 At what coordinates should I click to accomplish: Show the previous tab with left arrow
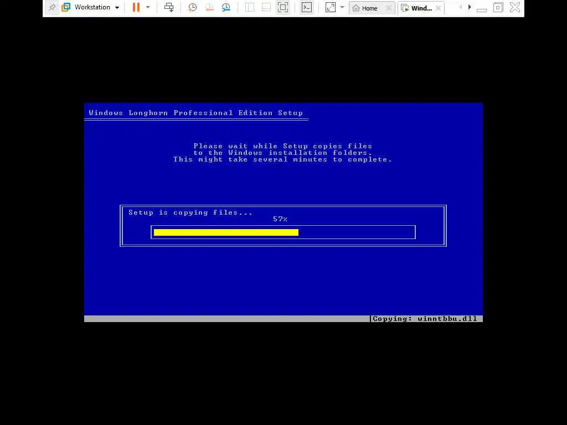point(460,7)
